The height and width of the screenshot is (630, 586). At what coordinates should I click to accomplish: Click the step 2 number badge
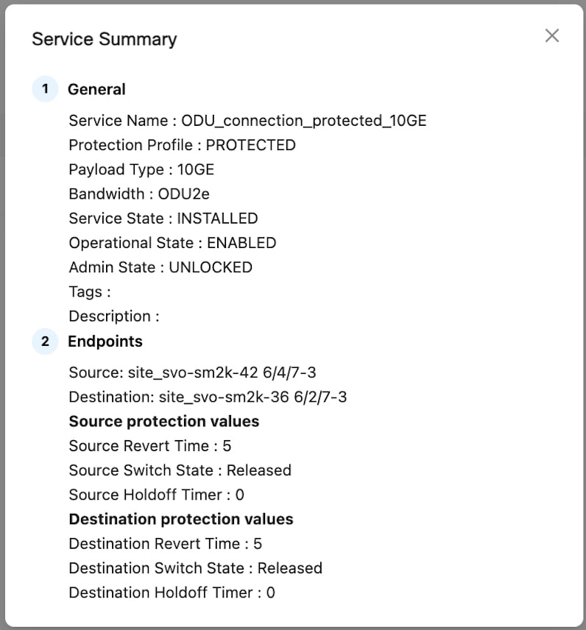pyautogui.click(x=45, y=341)
